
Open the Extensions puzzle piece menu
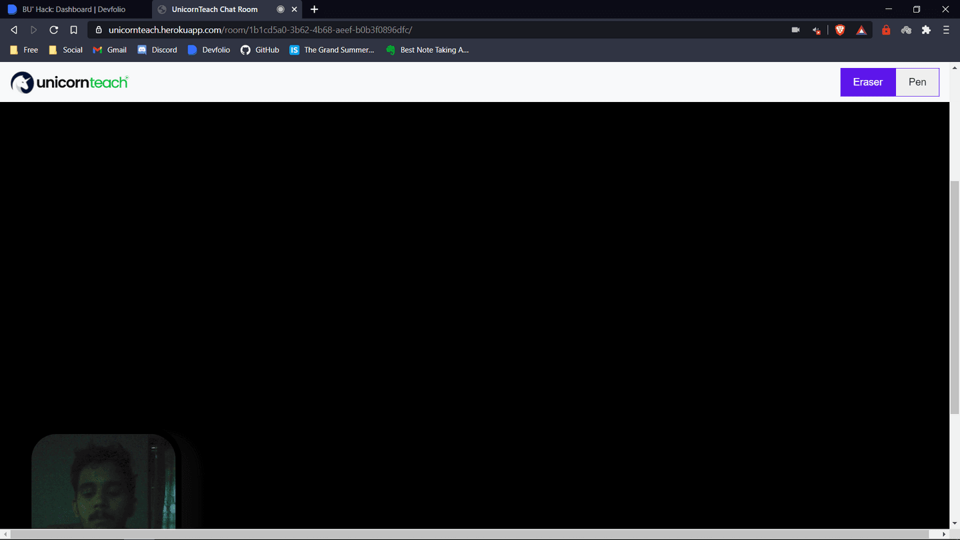click(926, 30)
